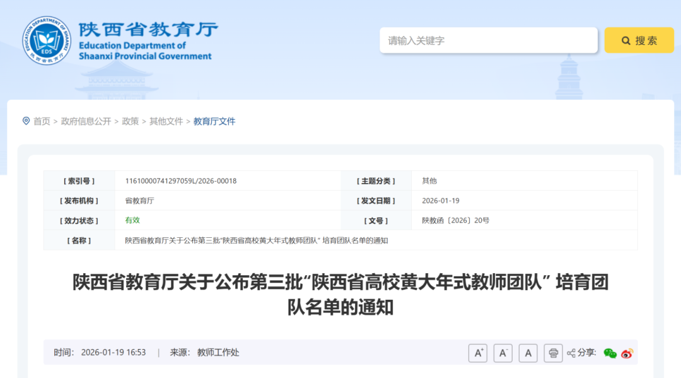Open 政府信息公开 breadcrumb link
Screen dimensions: 681x378
coord(86,121)
